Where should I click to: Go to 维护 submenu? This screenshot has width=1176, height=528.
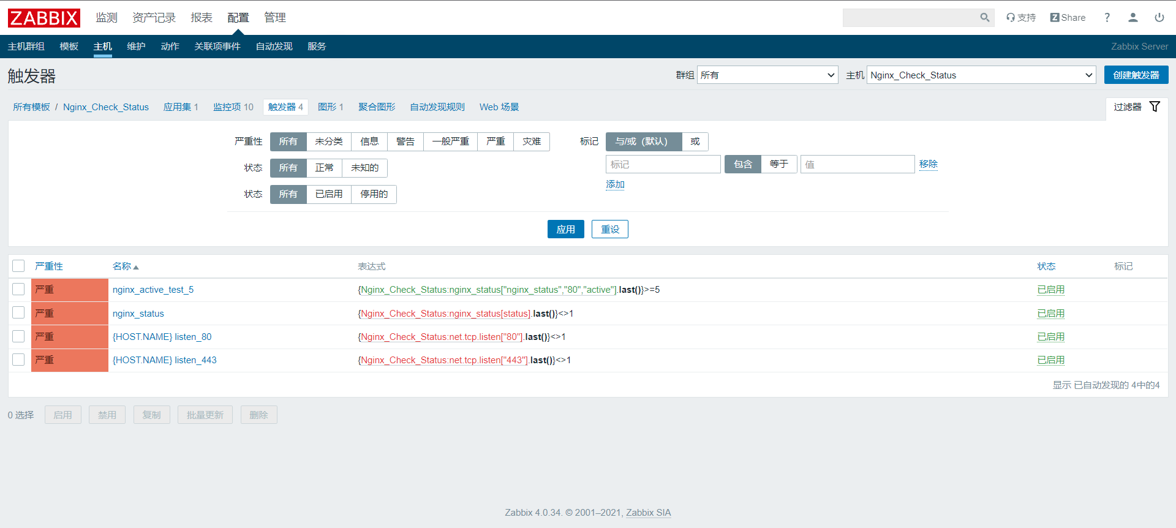point(136,47)
